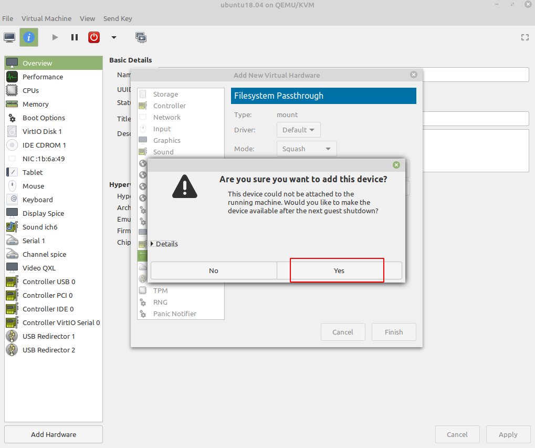Image resolution: width=535 pixels, height=448 pixels.
Task: Toggle fullscreen view icon
Action: tap(524, 37)
